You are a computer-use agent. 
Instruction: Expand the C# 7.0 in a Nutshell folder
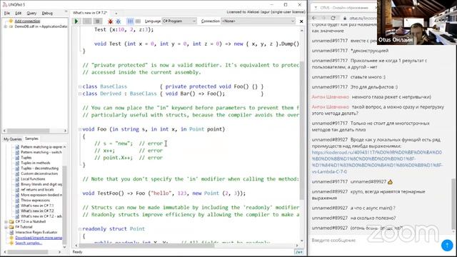click(x=6, y=222)
